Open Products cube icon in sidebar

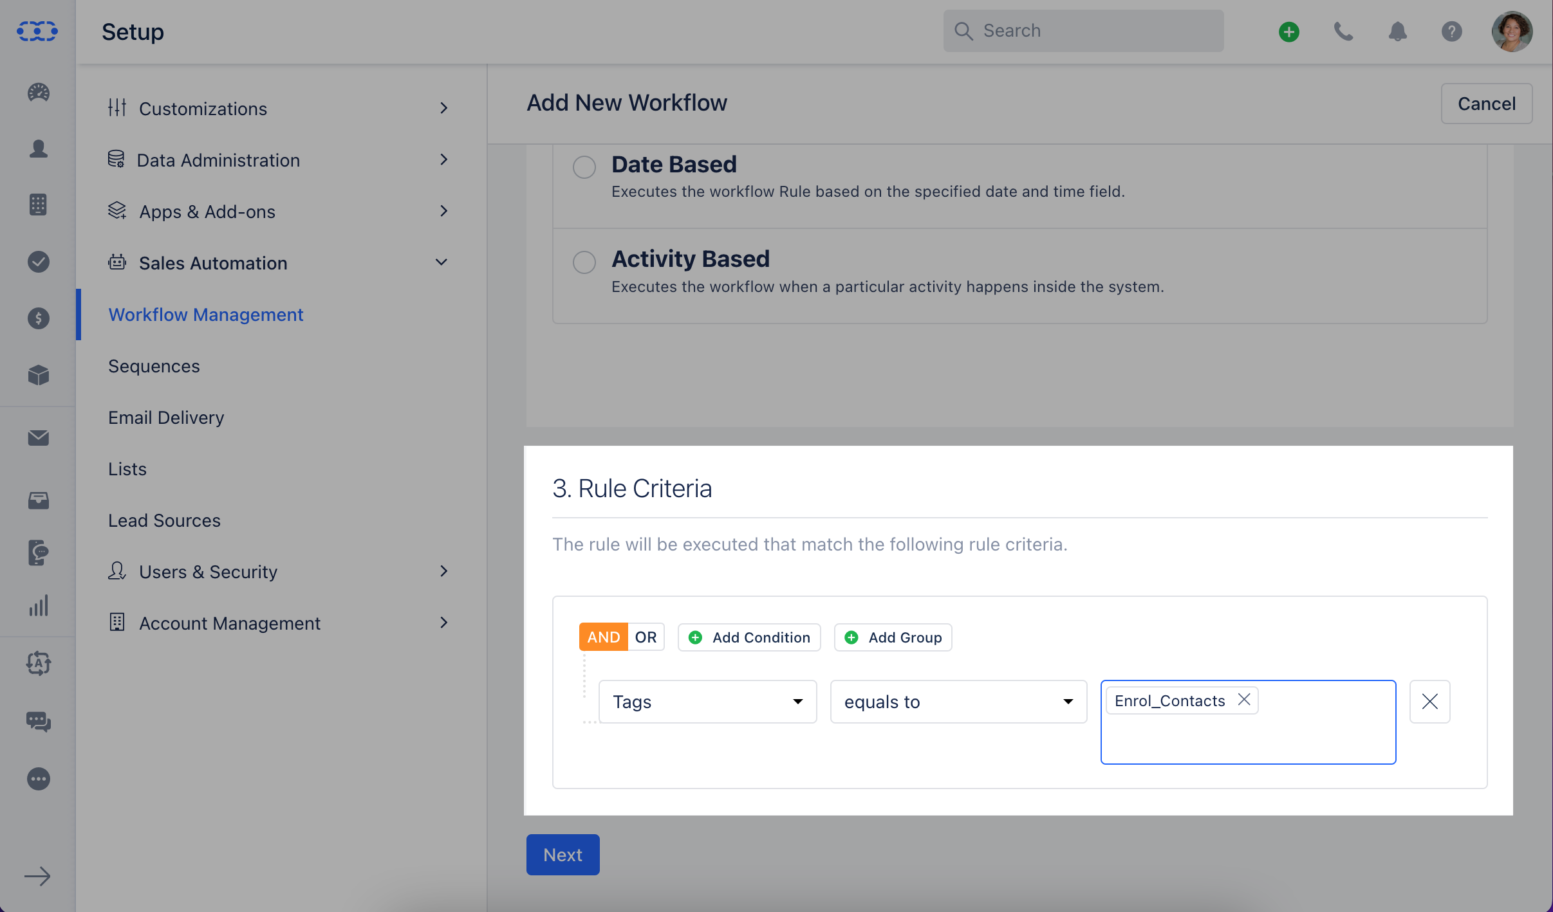click(x=39, y=375)
